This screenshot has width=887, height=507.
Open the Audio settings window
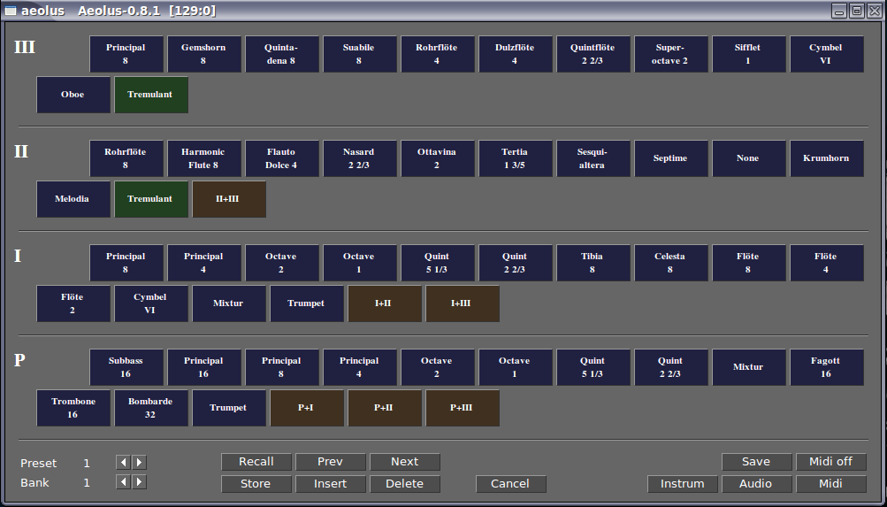pyautogui.click(x=756, y=484)
